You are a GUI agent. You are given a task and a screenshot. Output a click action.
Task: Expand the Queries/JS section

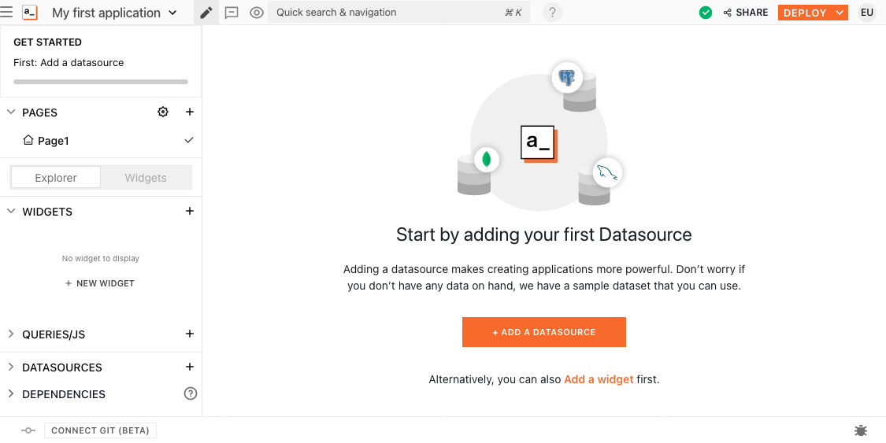tap(11, 334)
